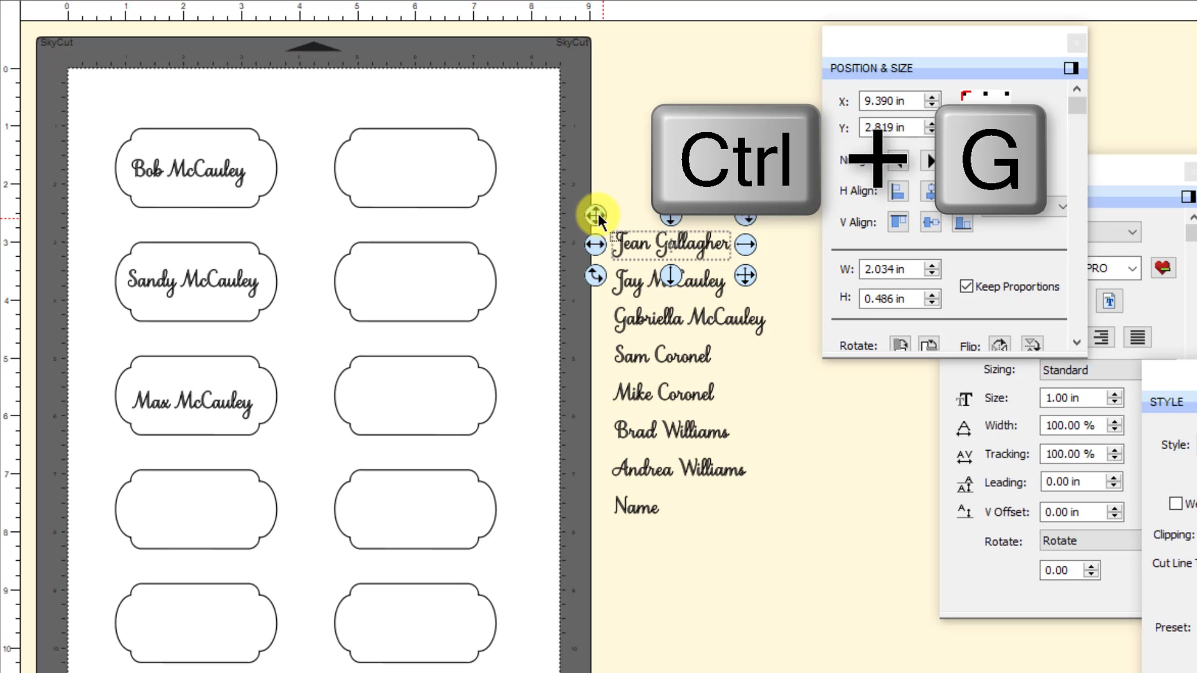
Task: Click the STYLE panel header
Action: [1170, 402]
